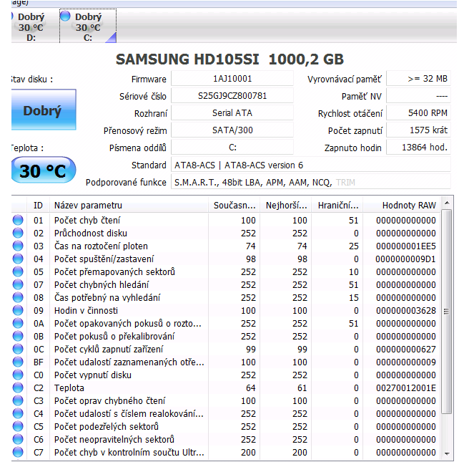Click status orb for row 02 Průchodnost disku

(x=18, y=233)
